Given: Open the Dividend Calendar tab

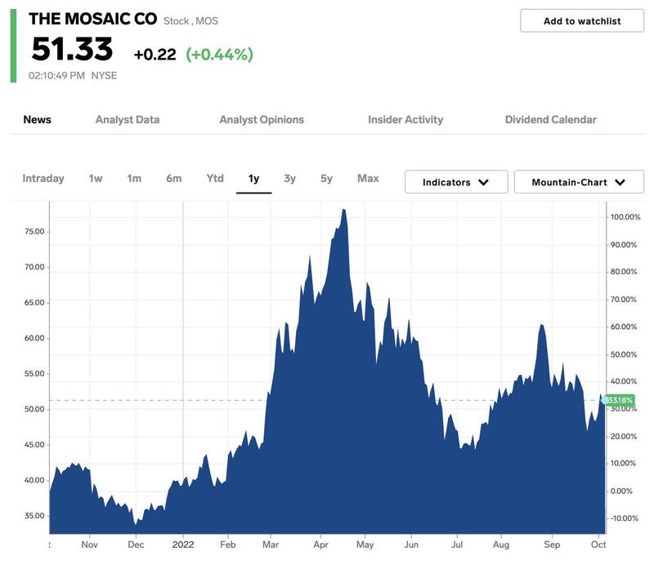Looking at the screenshot, I should click(550, 119).
